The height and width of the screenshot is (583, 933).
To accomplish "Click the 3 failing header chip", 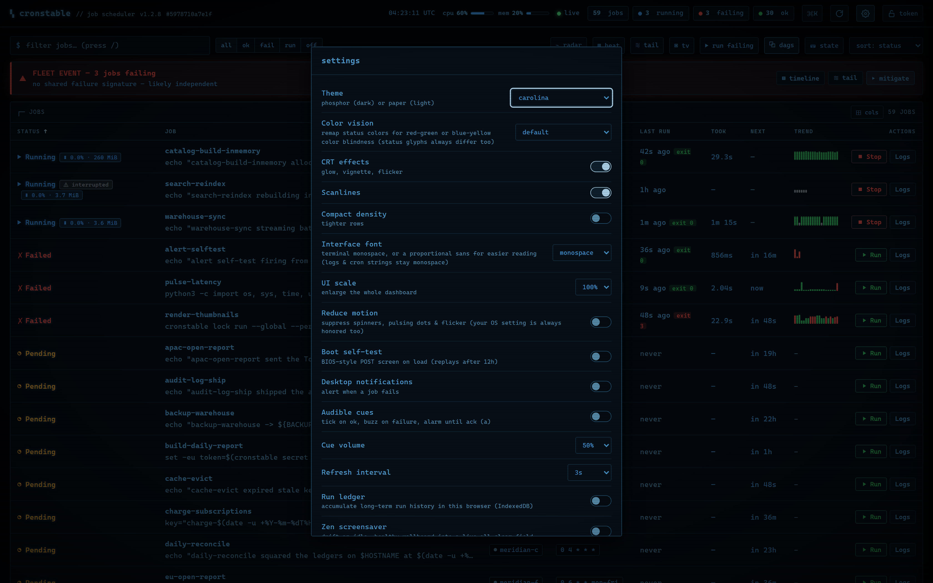I will pos(721,13).
